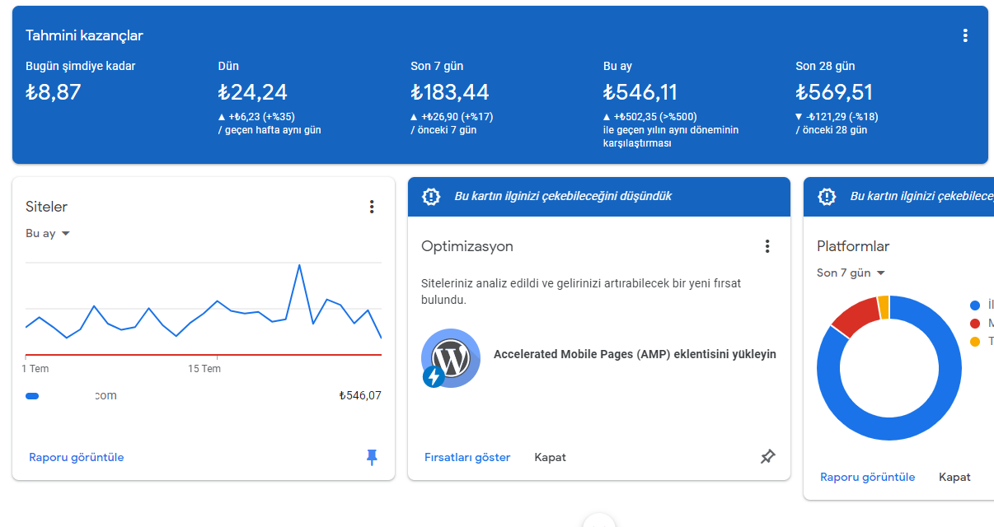Click the alert badge icon on Optimizasyon banner
Image resolution: width=994 pixels, height=527 pixels.
click(x=431, y=197)
